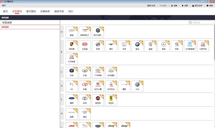Open the 车辆保养 maintenance tab
Image resolution: width=215 pixels, height=128 pixels.
[x=45, y=11]
